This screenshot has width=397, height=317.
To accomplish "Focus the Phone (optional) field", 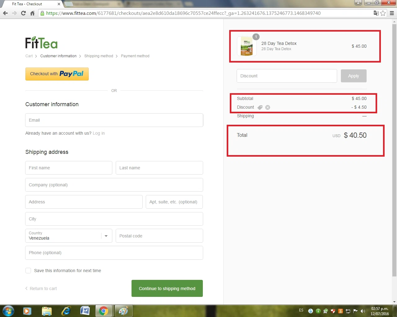I will pos(114,253).
